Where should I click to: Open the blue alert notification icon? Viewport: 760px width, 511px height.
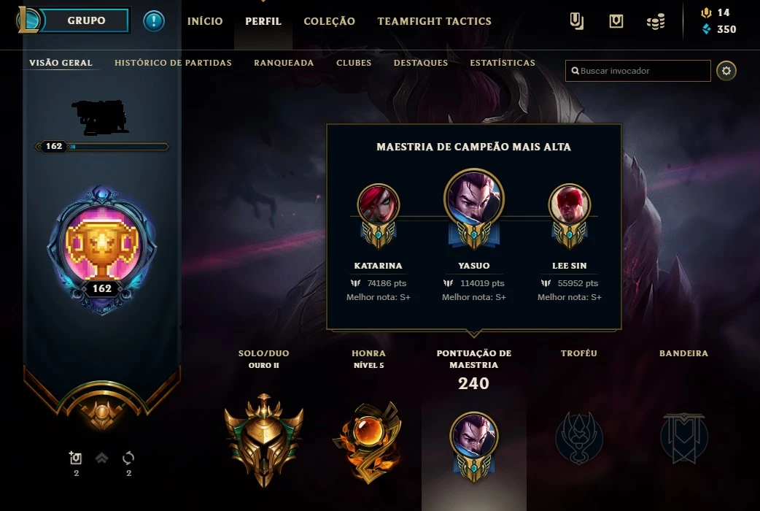[154, 21]
